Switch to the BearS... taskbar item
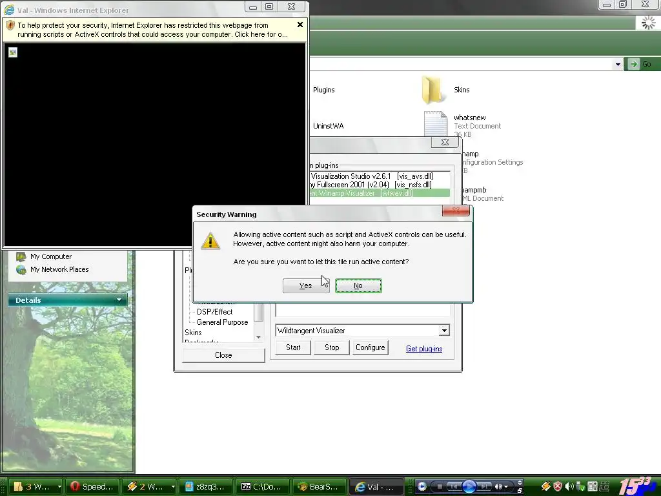The height and width of the screenshot is (496, 661). coord(319,487)
